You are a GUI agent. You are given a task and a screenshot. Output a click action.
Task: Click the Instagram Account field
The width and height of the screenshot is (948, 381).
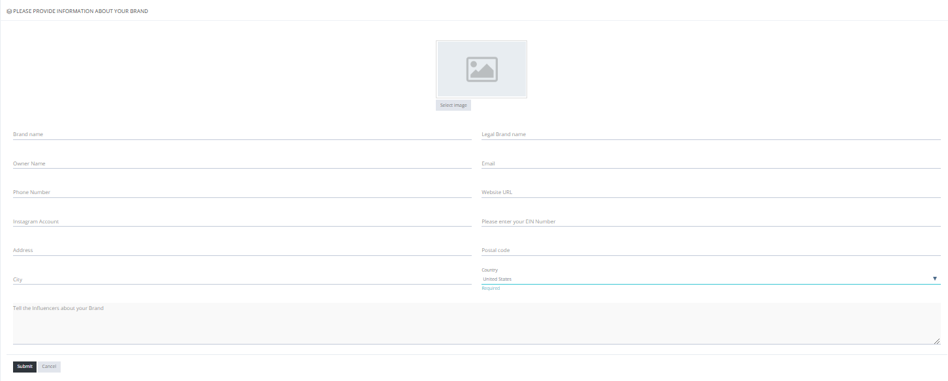241,223
